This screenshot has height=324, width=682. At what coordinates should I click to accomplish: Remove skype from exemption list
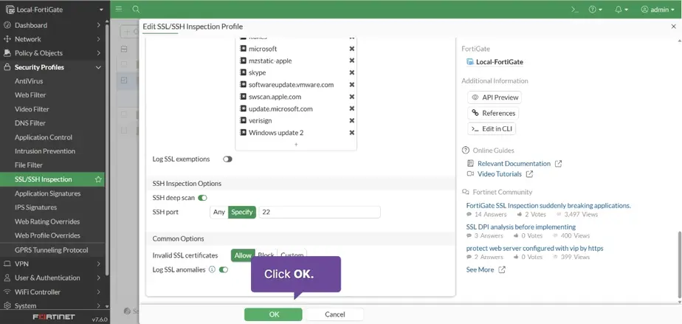[x=352, y=72]
